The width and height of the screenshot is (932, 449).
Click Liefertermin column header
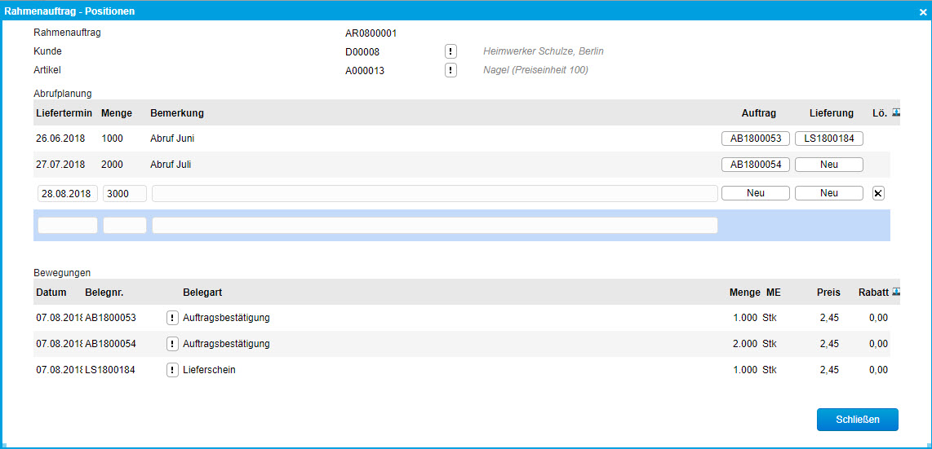click(x=64, y=112)
